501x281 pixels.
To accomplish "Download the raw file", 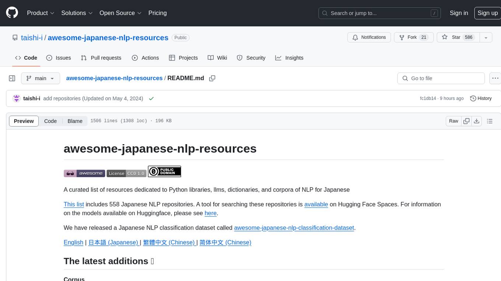I will (x=476, y=121).
